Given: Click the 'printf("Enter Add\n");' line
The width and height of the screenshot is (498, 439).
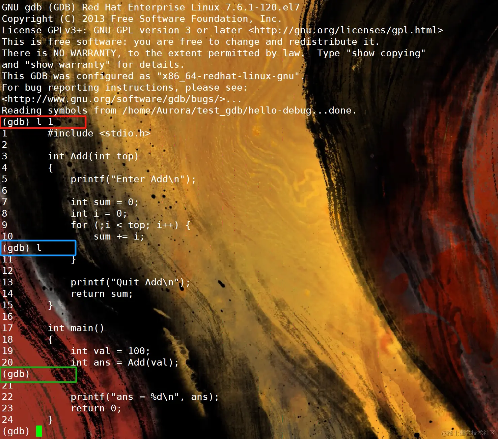Looking at the screenshot, I should [x=133, y=179].
